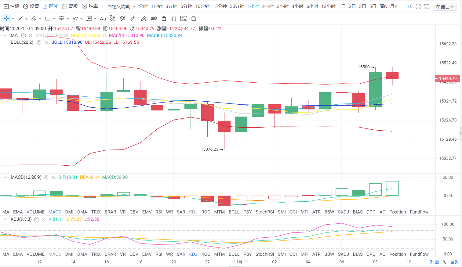
Task: Click the save drawing template icon
Action: click(x=184, y=19)
